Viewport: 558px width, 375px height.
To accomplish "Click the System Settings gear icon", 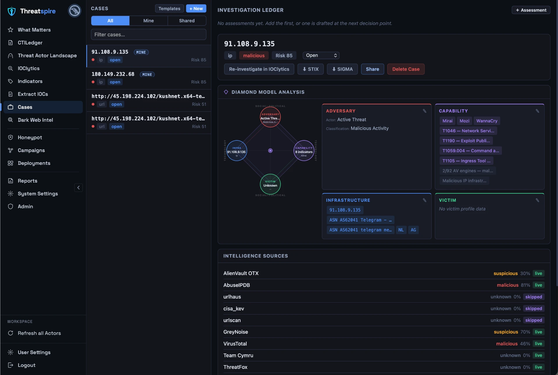I will coord(10,194).
